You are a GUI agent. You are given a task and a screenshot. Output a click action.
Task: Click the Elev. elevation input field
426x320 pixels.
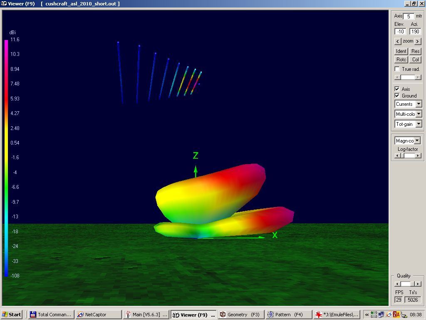click(x=400, y=32)
